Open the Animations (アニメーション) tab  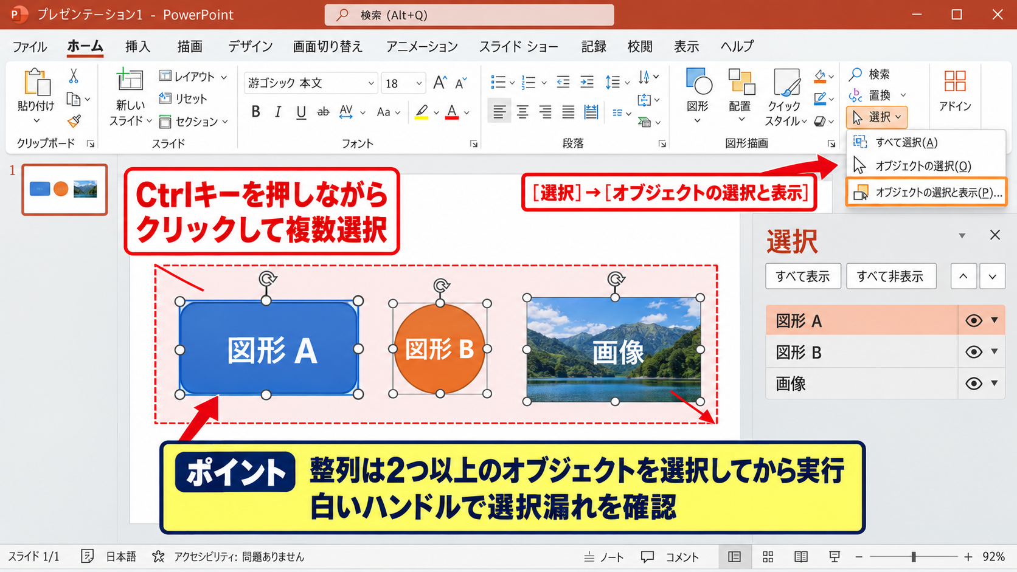pos(422,46)
